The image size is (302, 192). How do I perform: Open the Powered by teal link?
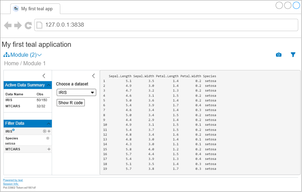[13, 180]
